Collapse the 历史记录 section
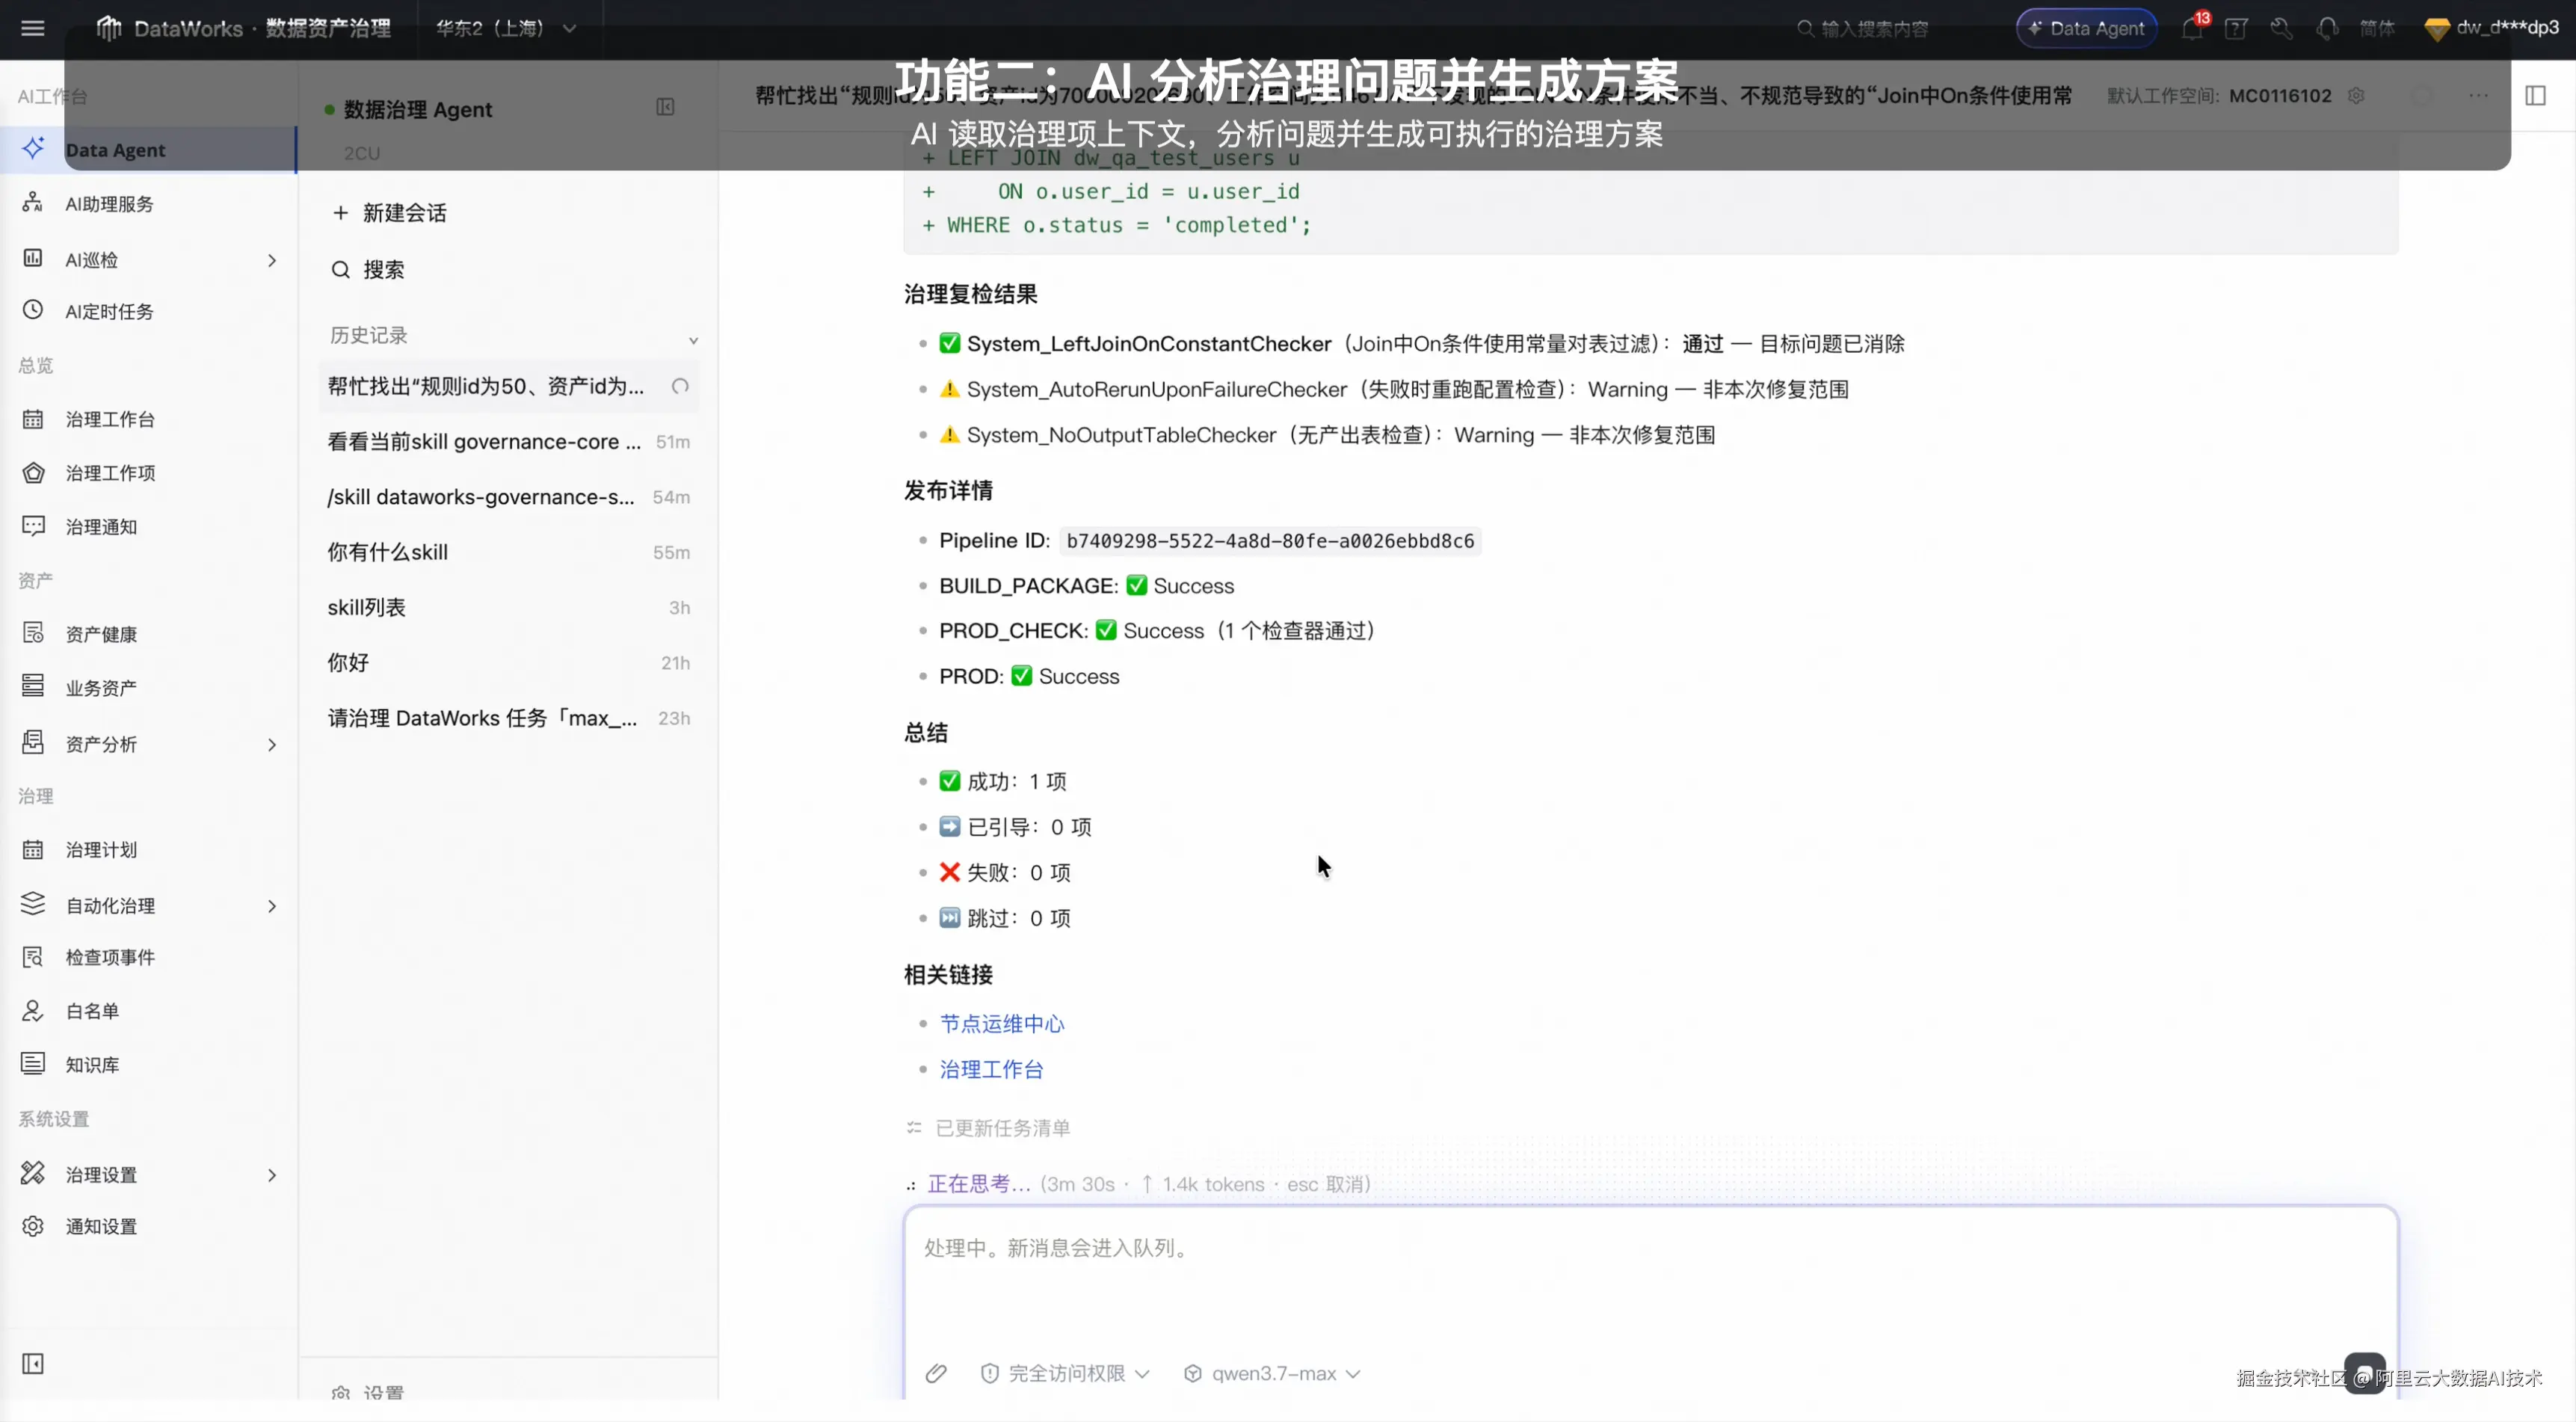The image size is (2576, 1422). pyautogui.click(x=693, y=340)
